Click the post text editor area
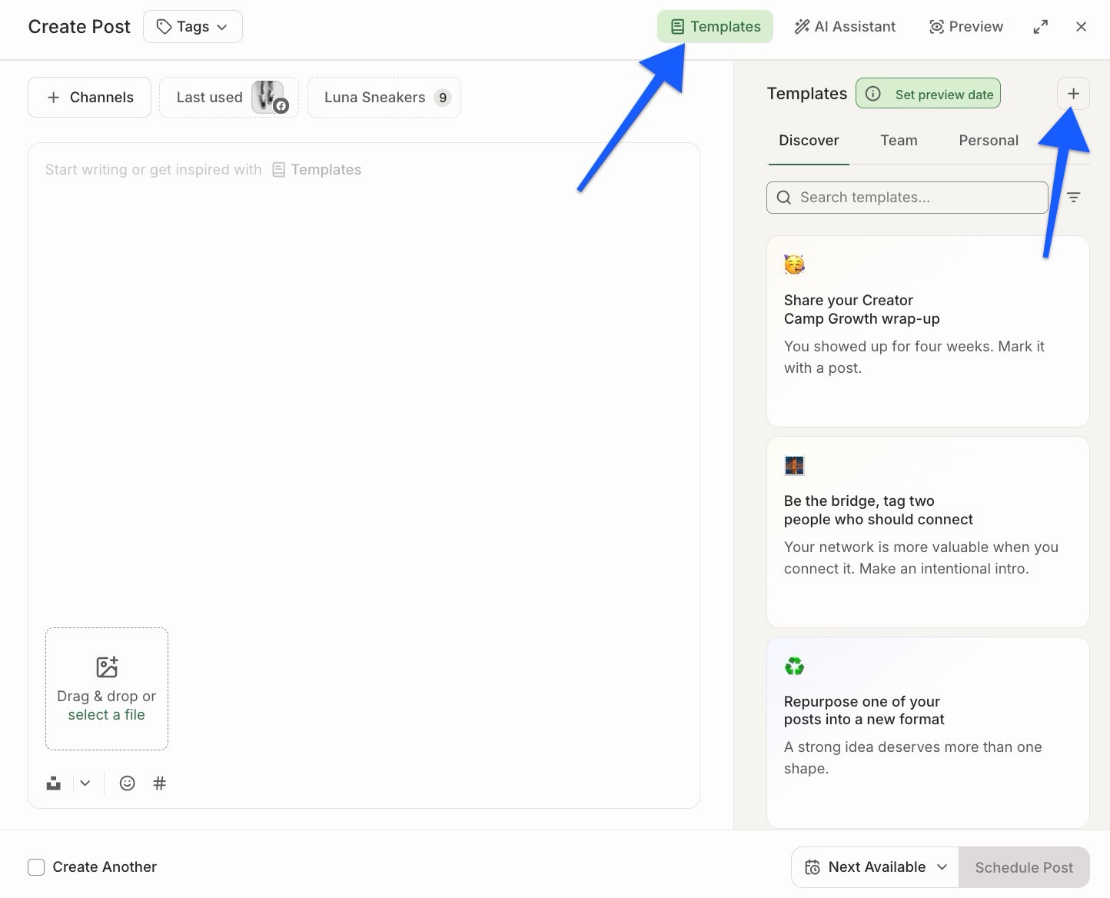This screenshot has height=898, width=1110. (x=364, y=384)
